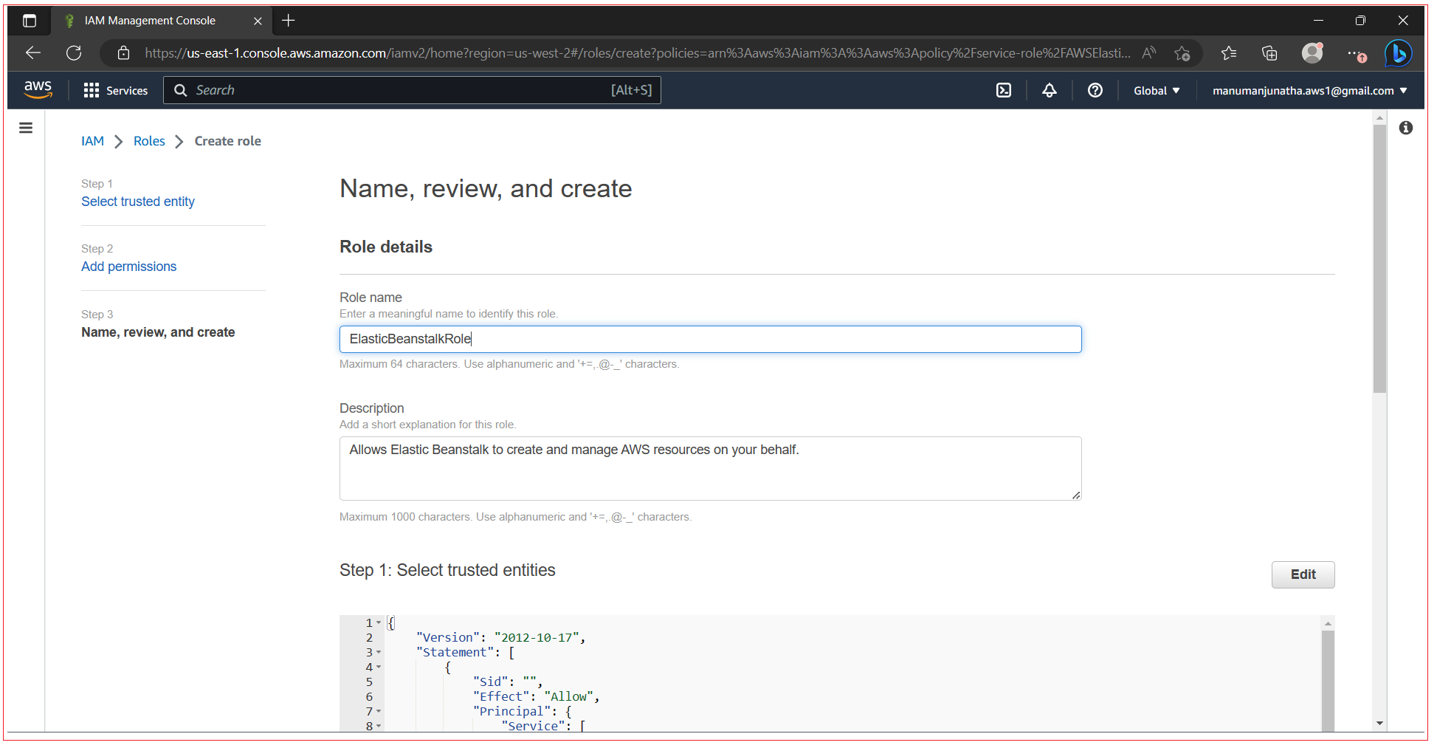Screen dimensions: 1437x748
Task: Minimize the browser window
Action: [1318, 21]
